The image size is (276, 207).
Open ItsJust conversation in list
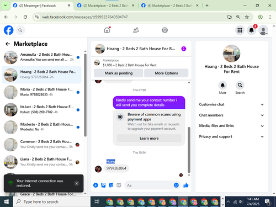(x=41, y=110)
